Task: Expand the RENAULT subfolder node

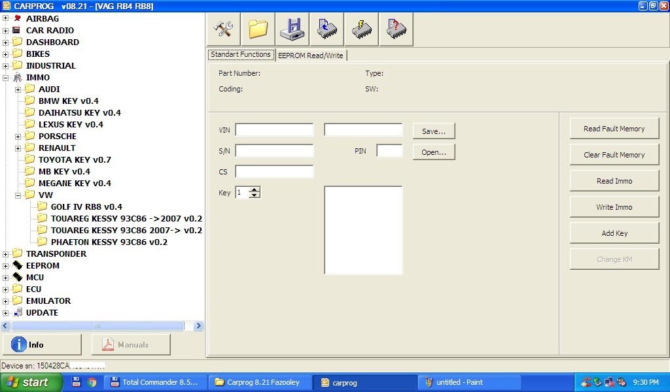Action: pos(18,148)
